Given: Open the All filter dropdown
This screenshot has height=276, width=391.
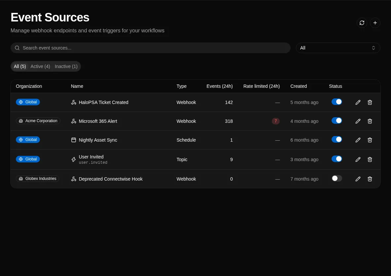Looking at the screenshot, I should point(338,48).
